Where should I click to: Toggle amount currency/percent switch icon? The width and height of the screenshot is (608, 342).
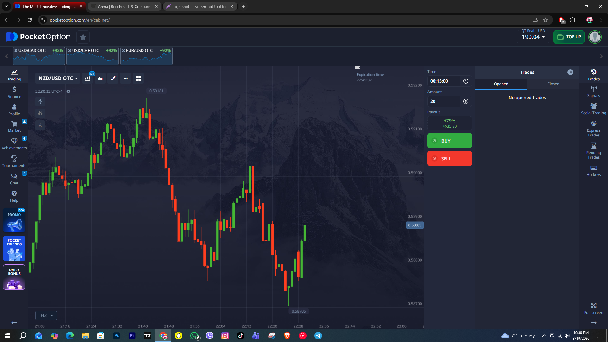465,101
